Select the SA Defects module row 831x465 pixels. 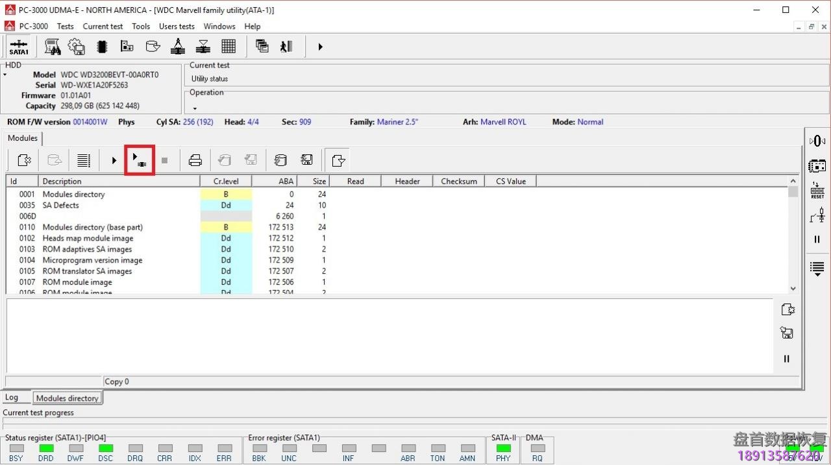[61, 205]
